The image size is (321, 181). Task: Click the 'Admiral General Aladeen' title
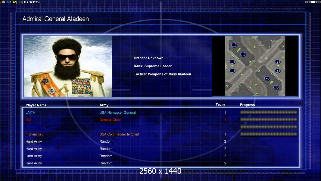pos(55,19)
